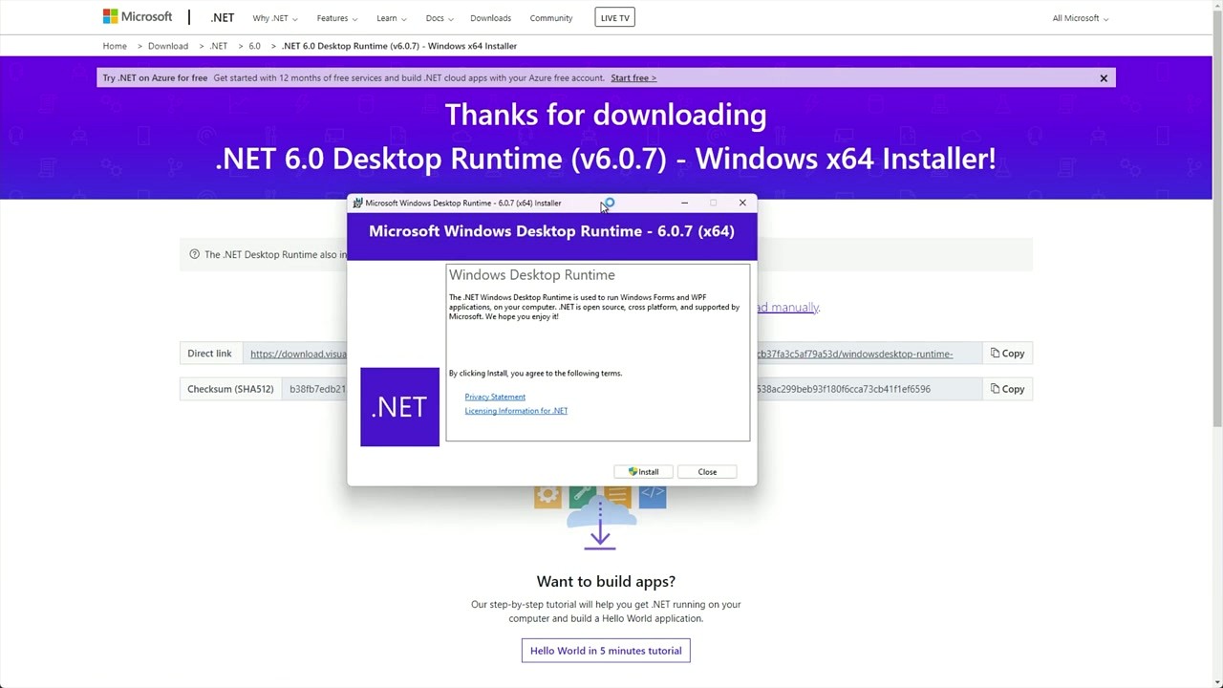1223x688 pixels.
Task: Click the installer icon in the dialog title bar
Action: [357, 203]
